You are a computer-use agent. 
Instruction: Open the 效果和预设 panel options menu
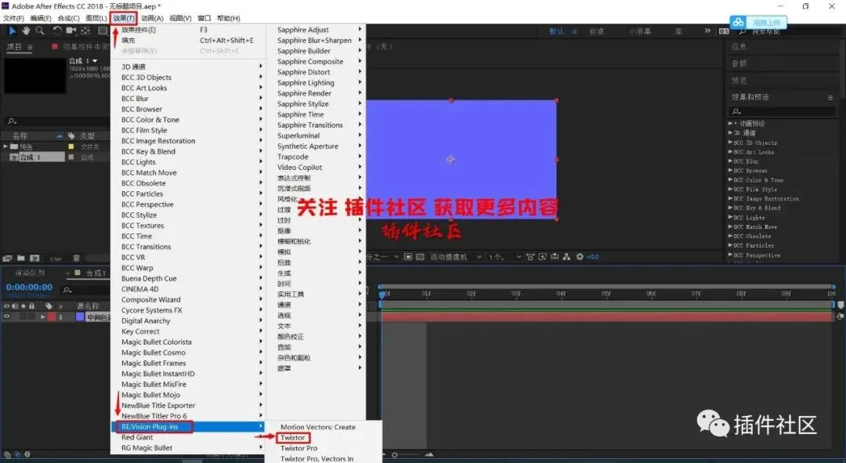[830, 98]
